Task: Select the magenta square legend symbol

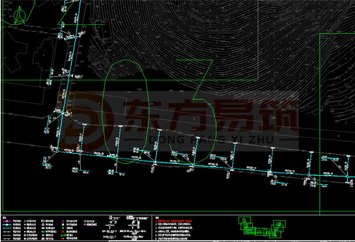Action: tap(63, 221)
